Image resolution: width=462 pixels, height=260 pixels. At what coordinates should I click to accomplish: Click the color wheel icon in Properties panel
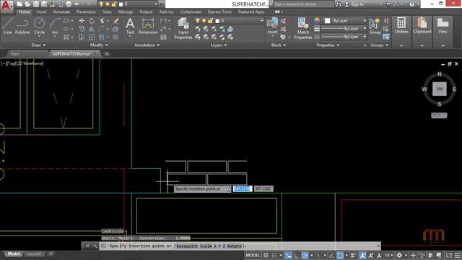pos(317,21)
